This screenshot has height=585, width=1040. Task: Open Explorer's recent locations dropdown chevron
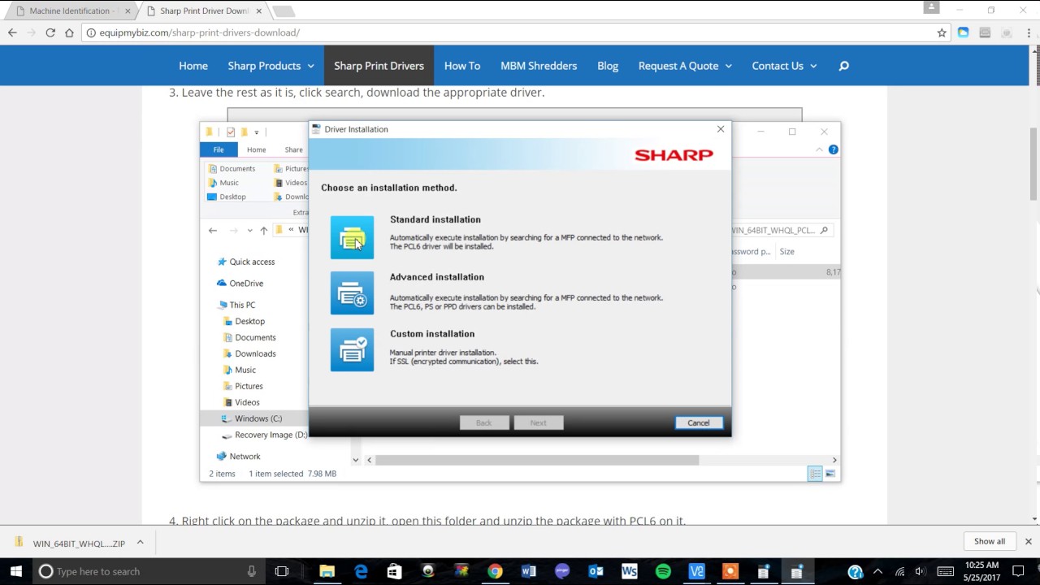[x=249, y=231]
